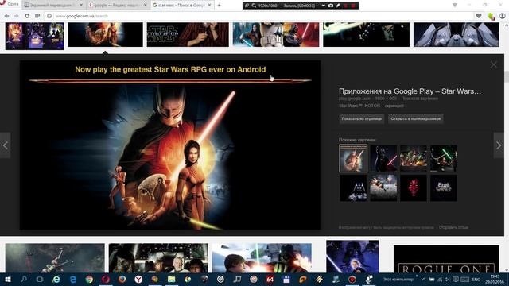Open the Rogue One thumbnail in bottom row
The image size is (509, 286).
click(x=446, y=259)
